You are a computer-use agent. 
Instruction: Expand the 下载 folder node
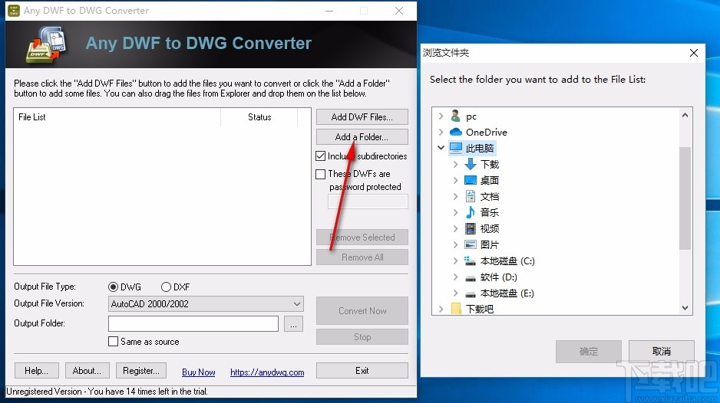[x=455, y=164]
